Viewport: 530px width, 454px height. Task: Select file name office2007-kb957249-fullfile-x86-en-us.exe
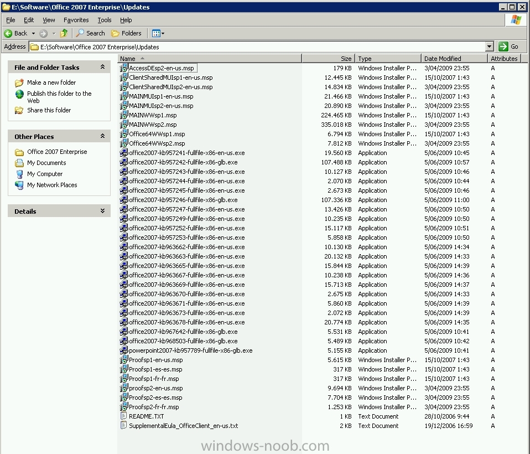(186, 219)
